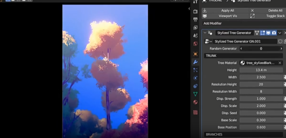Image resolution: width=286 pixels, height=138 pixels.
Task: Click the Toggle Stack button
Action: pyautogui.click(x=267, y=16)
